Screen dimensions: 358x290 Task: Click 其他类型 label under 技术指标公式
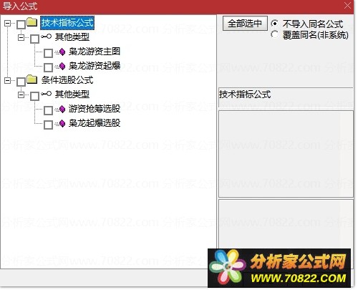coord(72,37)
